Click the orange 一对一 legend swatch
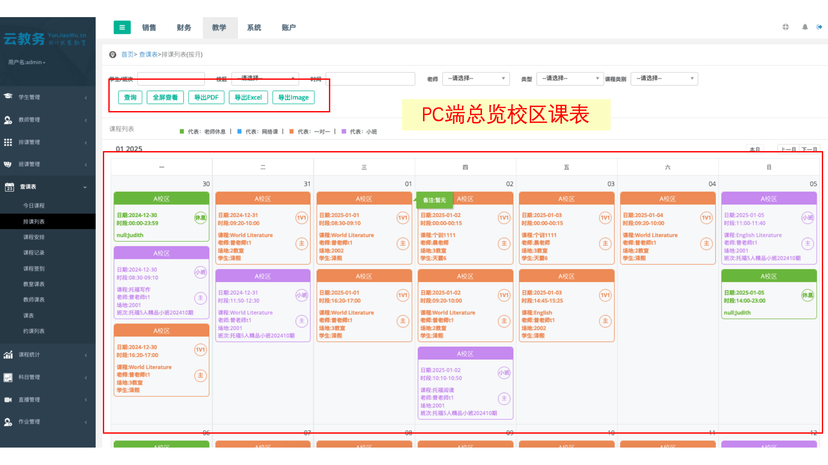The image size is (828, 465). coord(291,131)
